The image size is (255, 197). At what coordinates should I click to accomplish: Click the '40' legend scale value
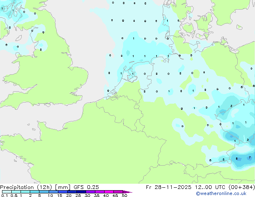[x=106, y=195]
